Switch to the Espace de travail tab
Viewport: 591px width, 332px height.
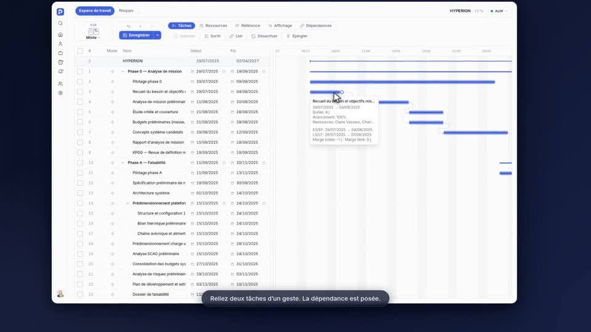tap(95, 10)
